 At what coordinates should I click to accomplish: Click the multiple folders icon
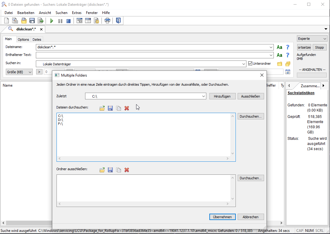(x=288, y=64)
